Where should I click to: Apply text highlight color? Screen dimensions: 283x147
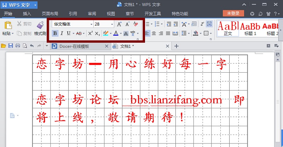click(105, 33)
